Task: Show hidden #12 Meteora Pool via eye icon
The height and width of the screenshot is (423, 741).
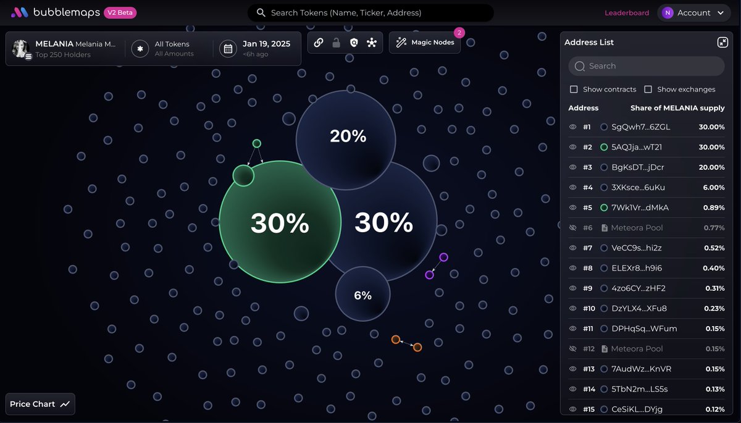Action: [x=573, y=349]
